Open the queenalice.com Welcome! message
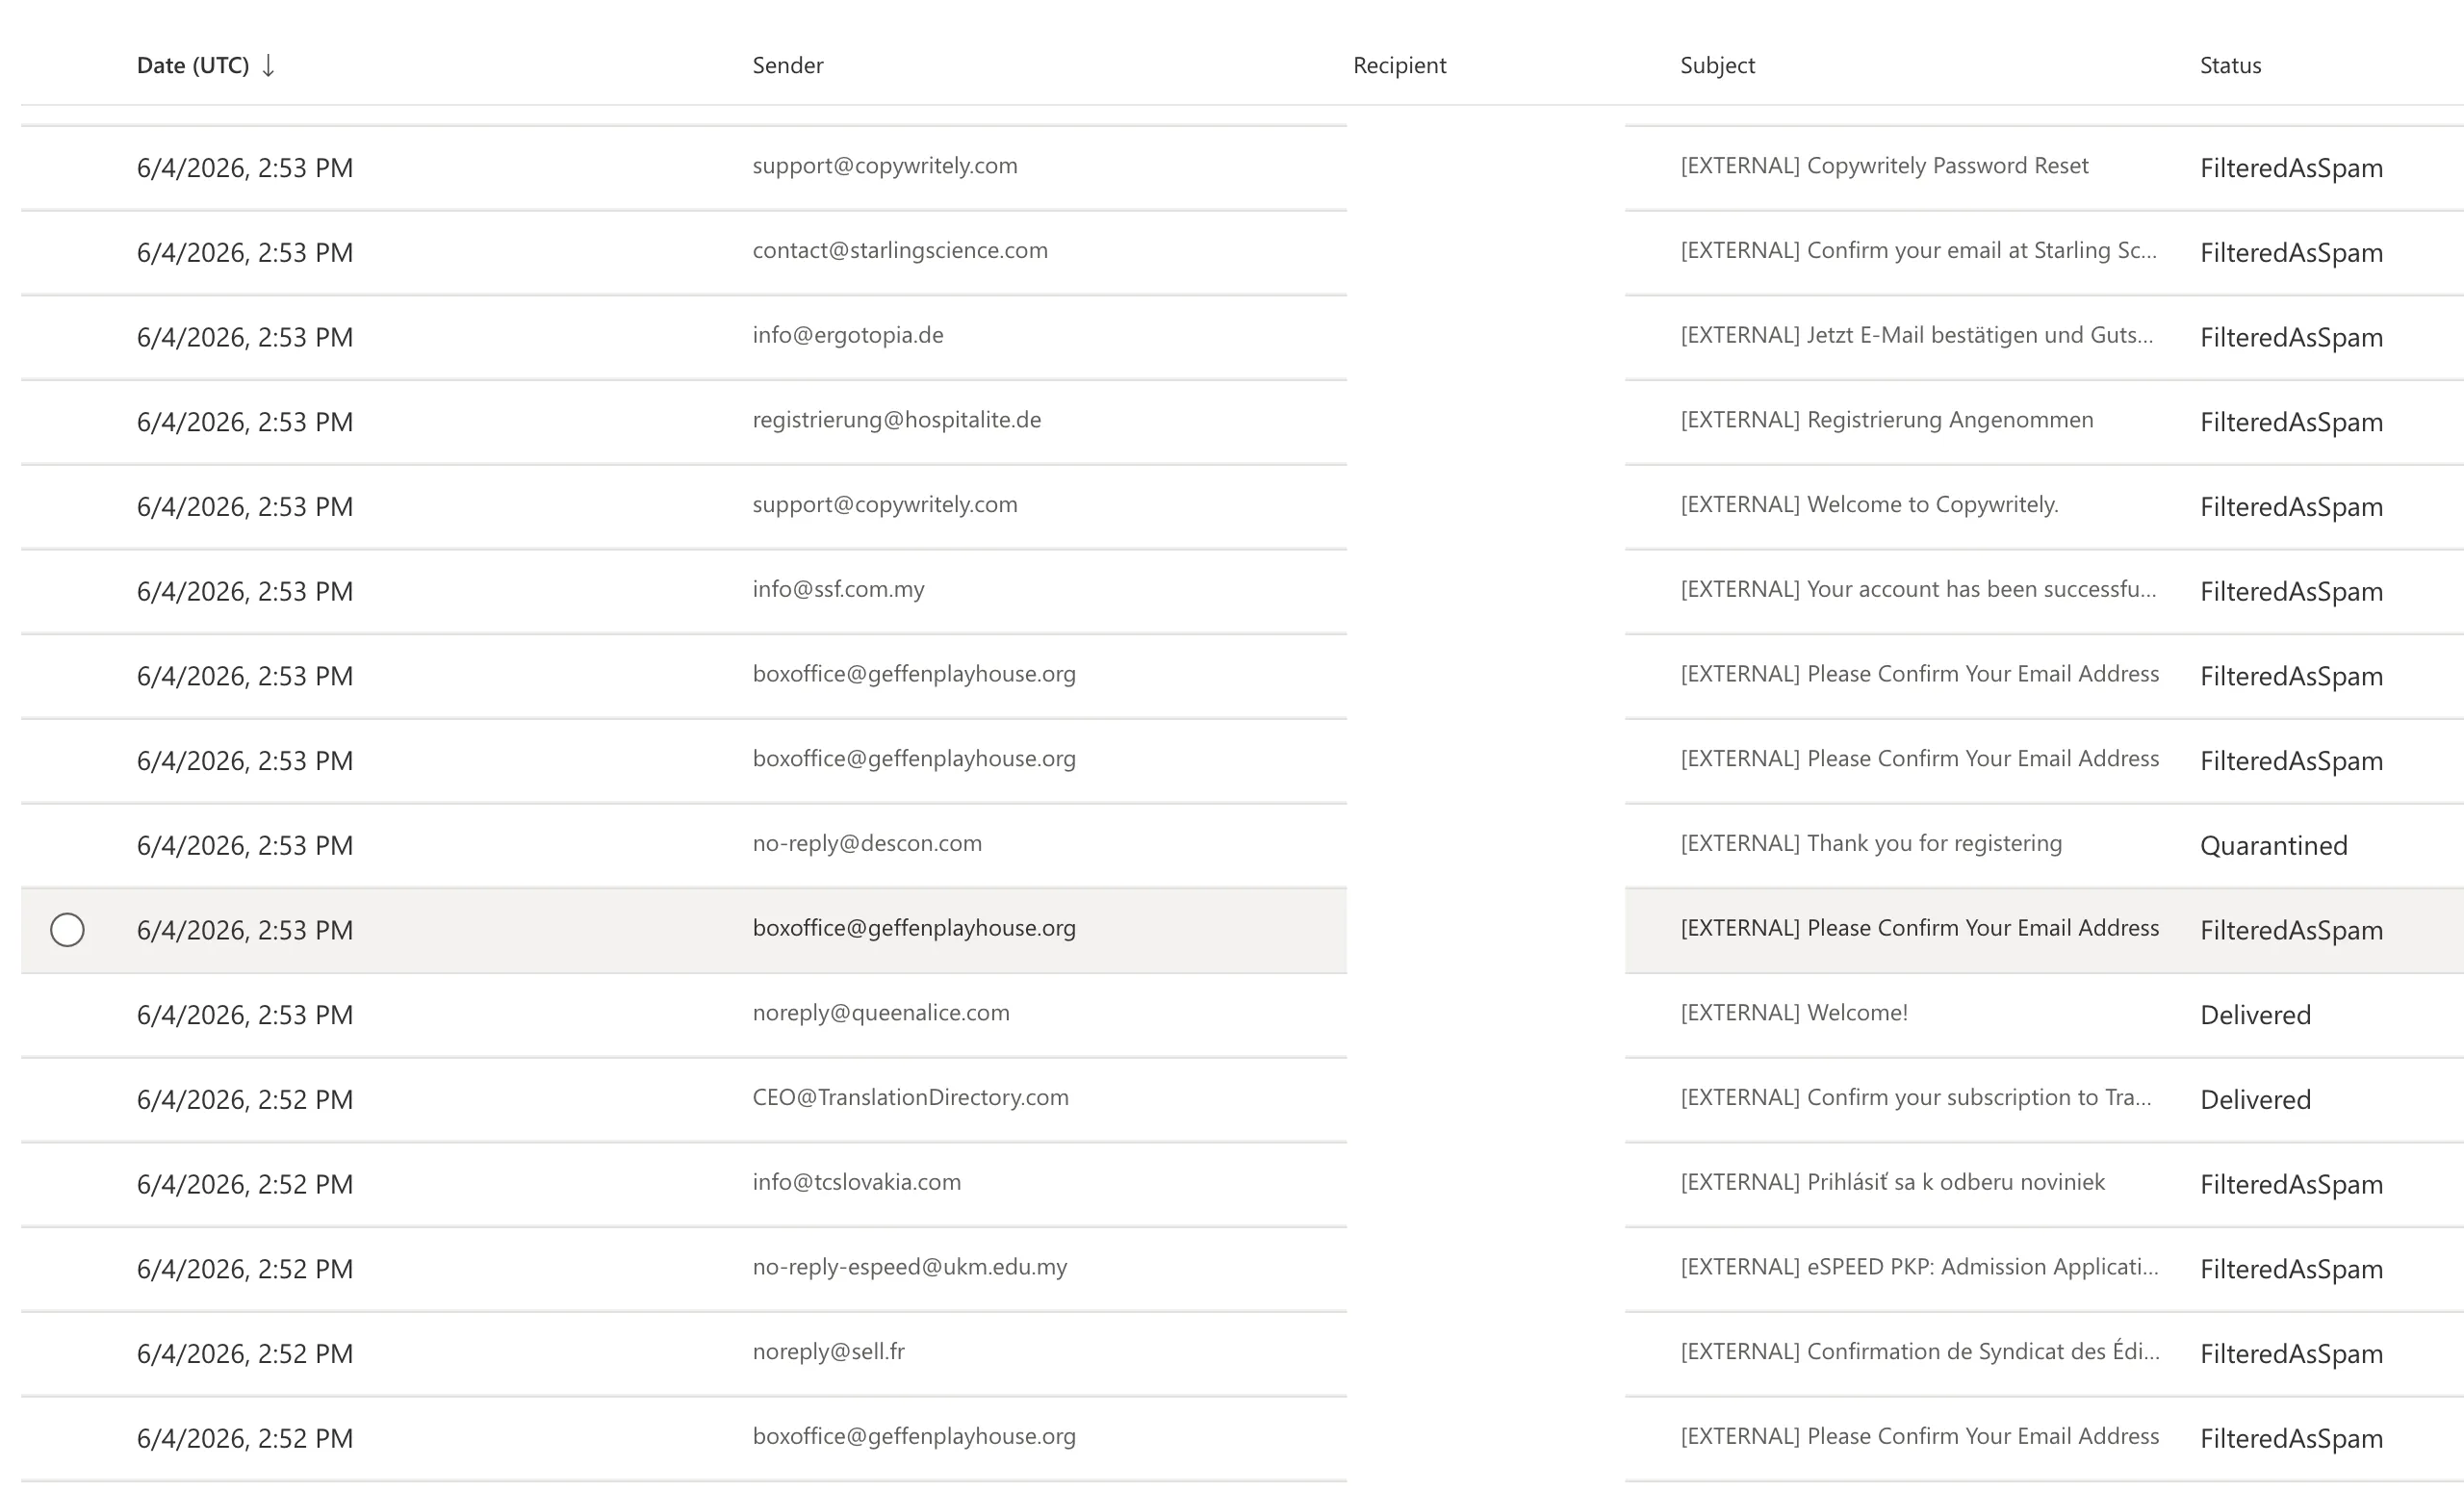Image resolution: width=2464 pixels, height=1492 pixels. [1794, 1013]
